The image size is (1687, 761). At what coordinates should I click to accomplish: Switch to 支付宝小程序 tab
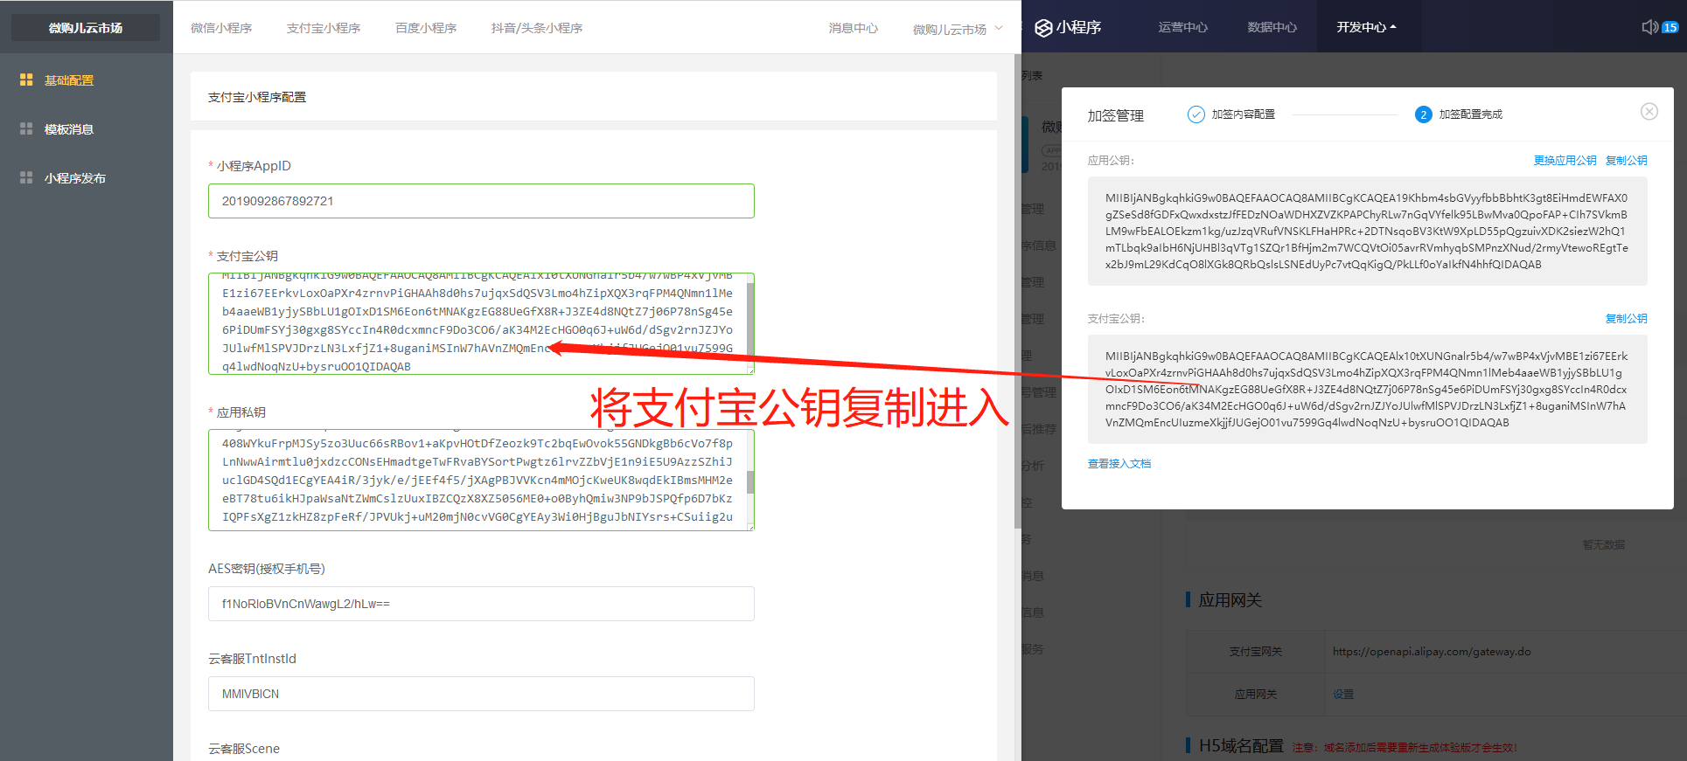[324, 28]
